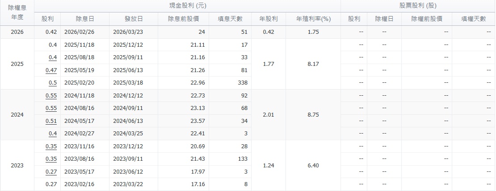The width and height of the screenshot is (496, 191).
Task: Select the 2026 annual yield 1.75
Action: (x=313, y=32)
